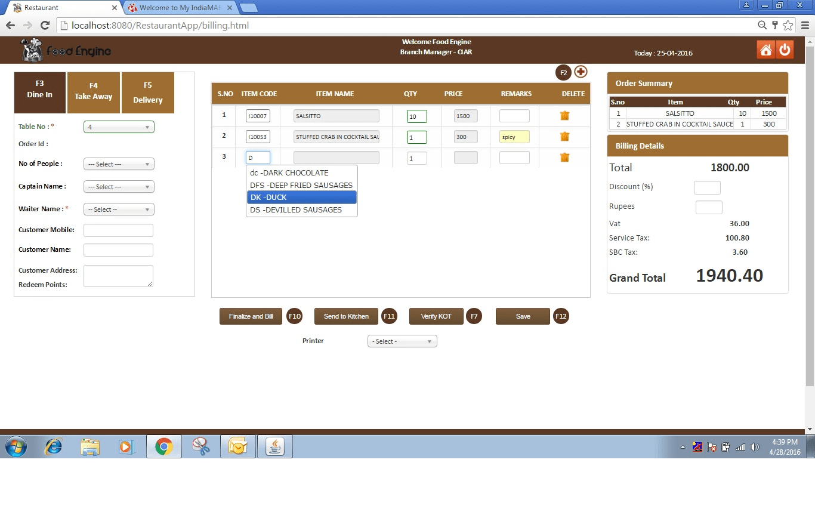This screenshot has width=815, height=515.
Task: Launch Chrome from the taskbar
Action: click(x=163, y=446)
